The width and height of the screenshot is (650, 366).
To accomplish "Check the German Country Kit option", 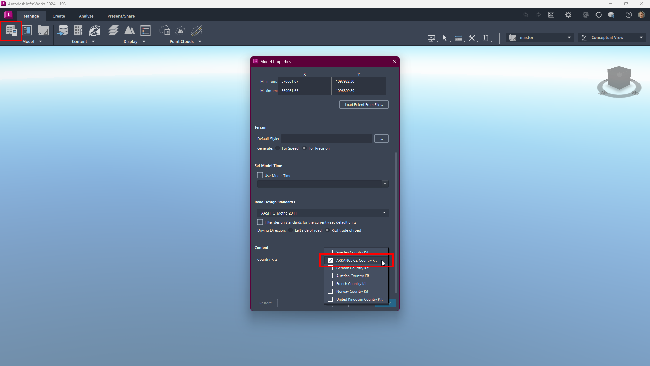I will 330,268.
